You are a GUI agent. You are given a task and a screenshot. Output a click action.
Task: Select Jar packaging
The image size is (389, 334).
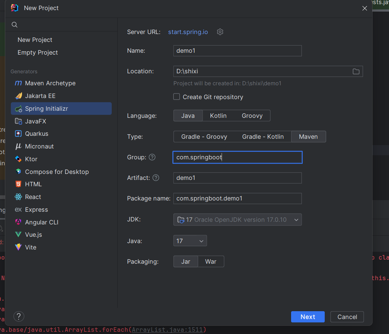(x=186, y=261)
